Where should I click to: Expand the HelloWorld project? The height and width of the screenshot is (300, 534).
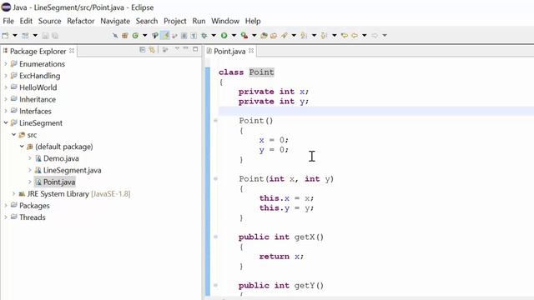coord(6,87)
